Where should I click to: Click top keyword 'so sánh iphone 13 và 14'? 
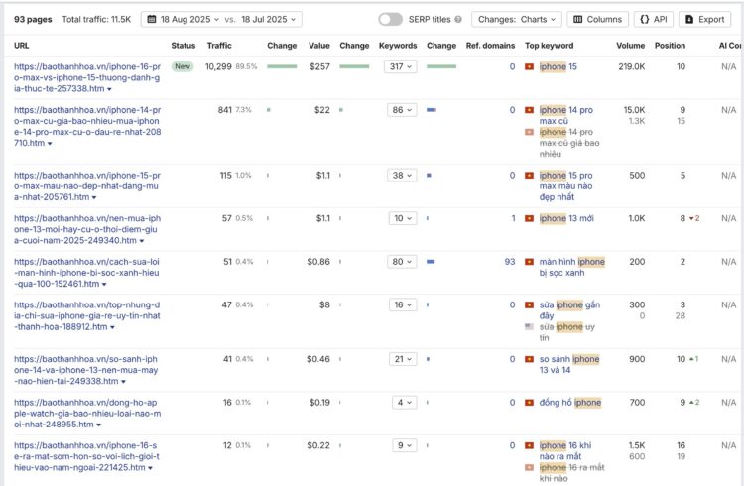tap(569, 365)
